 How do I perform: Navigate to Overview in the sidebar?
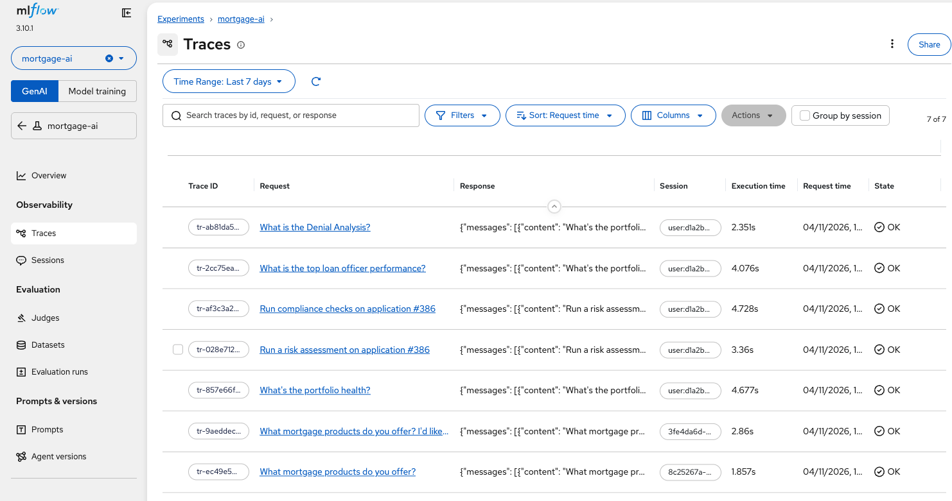tap(49, 175)
